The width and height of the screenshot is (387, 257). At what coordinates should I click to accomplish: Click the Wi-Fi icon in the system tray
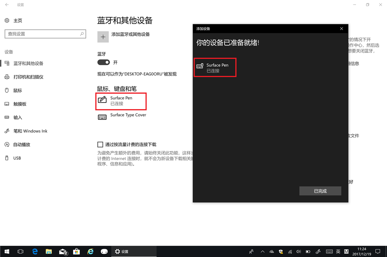click(x=289, y=251)
